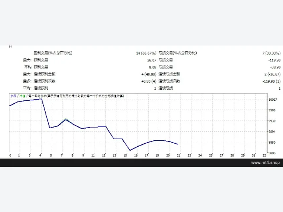Select the value -119.90 (1)
Screen dimensions: 283x212
272,81
